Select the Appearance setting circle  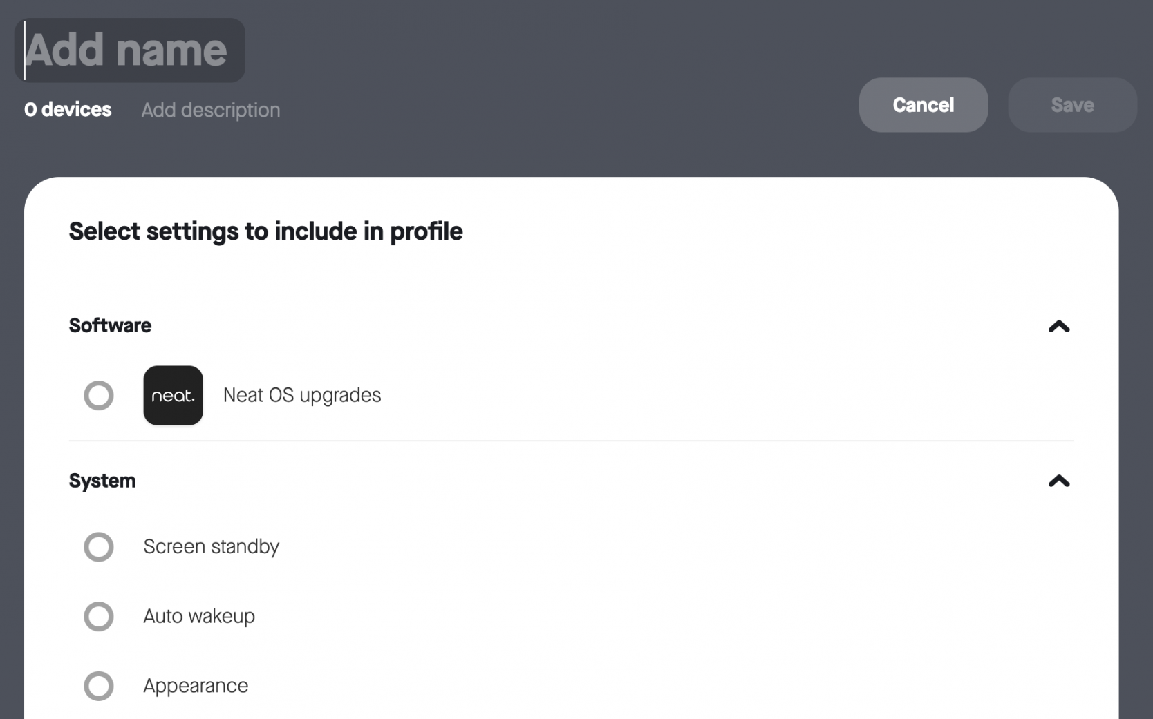[99, 686]
